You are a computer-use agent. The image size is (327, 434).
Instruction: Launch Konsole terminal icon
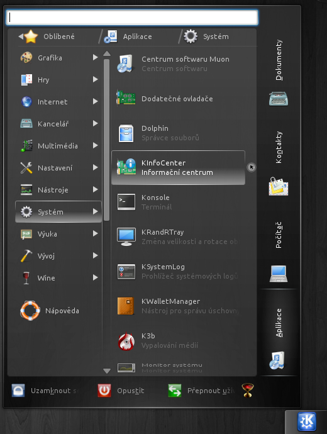(x=126, y=202)
